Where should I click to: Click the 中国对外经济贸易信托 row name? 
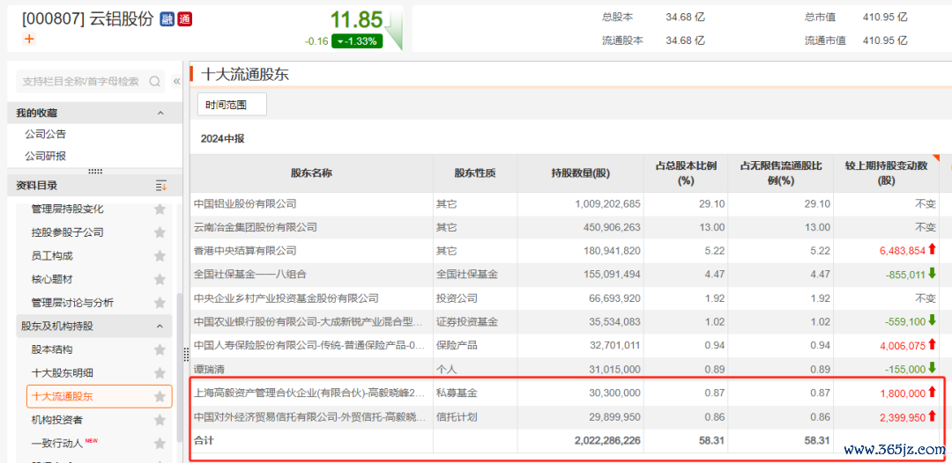coord(309,415)
